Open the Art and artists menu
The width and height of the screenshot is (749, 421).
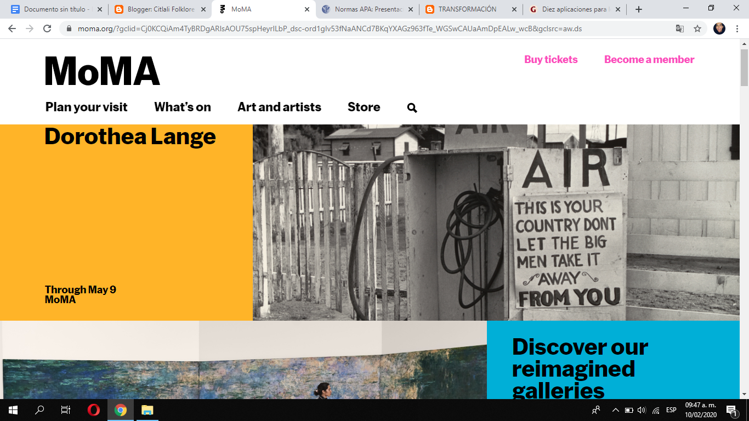click(279, 107)
